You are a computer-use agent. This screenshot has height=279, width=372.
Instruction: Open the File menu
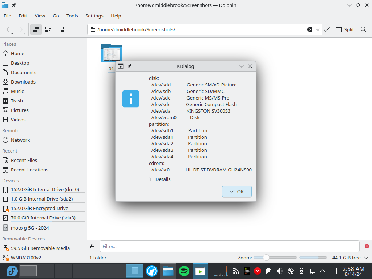coord(7,16)
